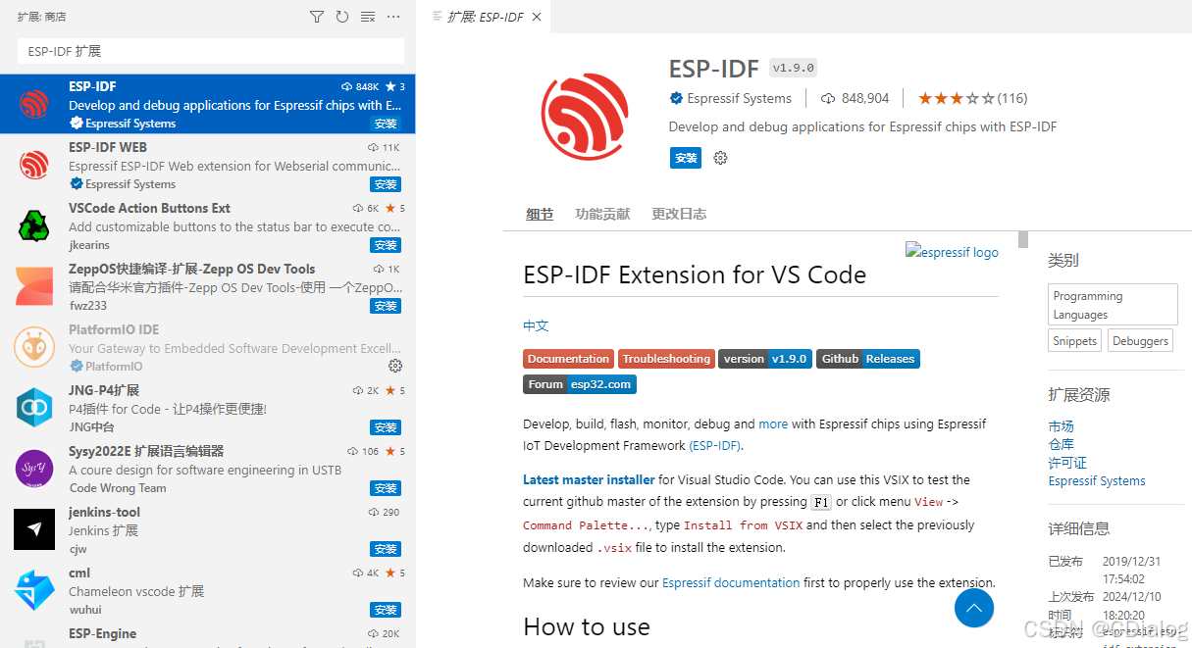The width and height of the screenshot is (1192, 648).
Task: Click the ESP-IDF extension icon in list
Action: pyautogui.click(x=34, y=105)
